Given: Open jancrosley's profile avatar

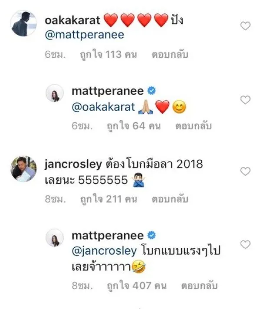Looking at the screenshot, I should pyautogui.click(x=23, y=169).
